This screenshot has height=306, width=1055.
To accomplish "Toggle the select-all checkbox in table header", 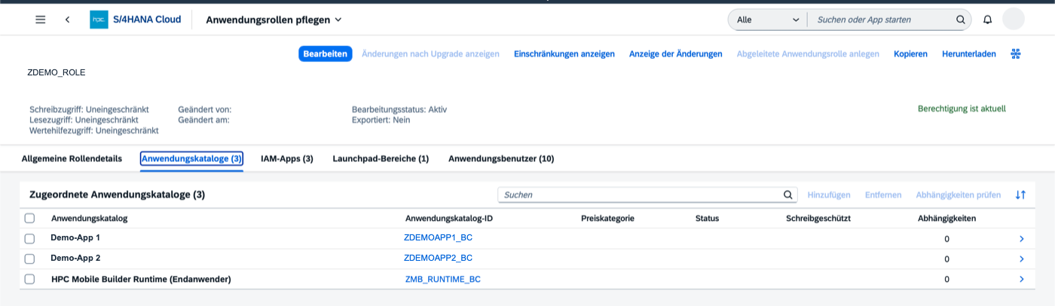I will [29, 219].
